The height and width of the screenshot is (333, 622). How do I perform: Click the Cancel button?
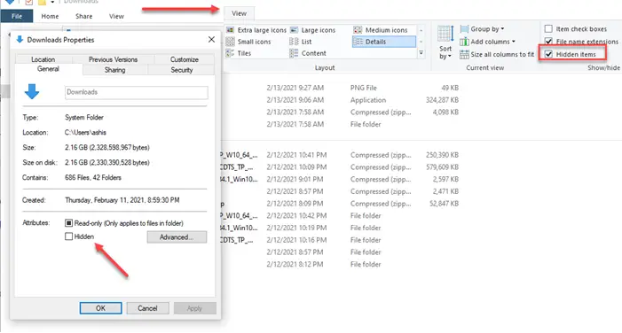click(x=147, y=308)
